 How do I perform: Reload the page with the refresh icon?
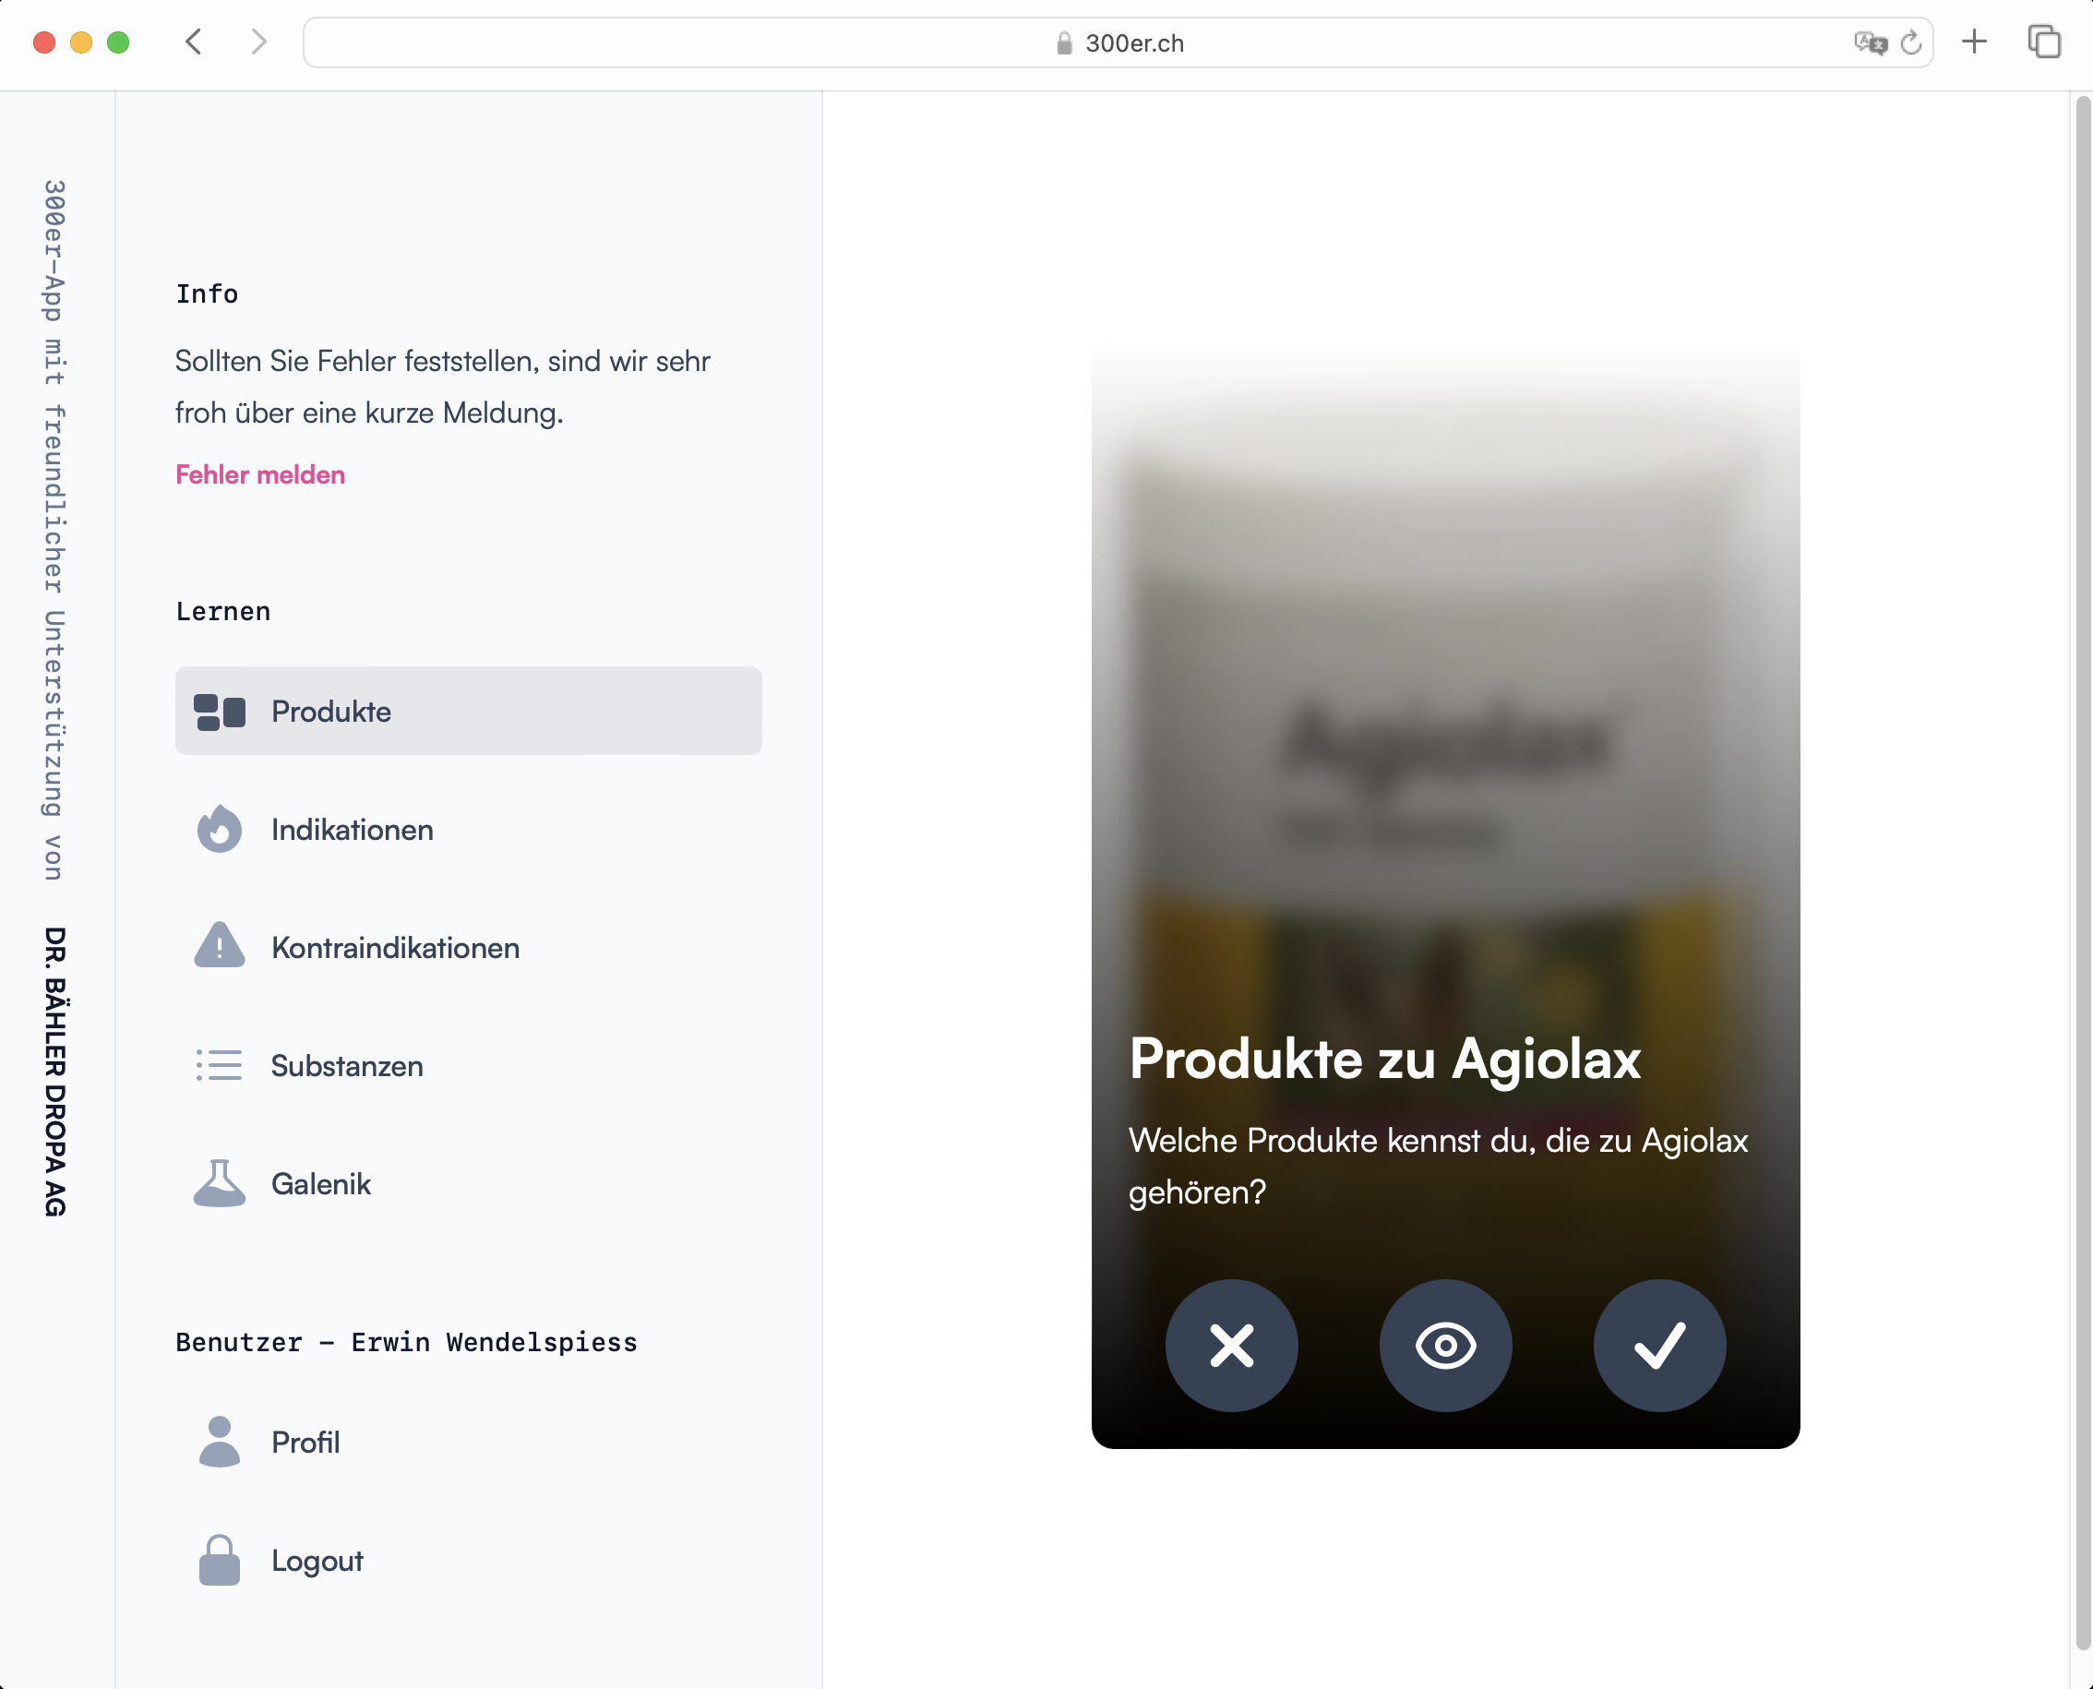tap(1911, 42)
